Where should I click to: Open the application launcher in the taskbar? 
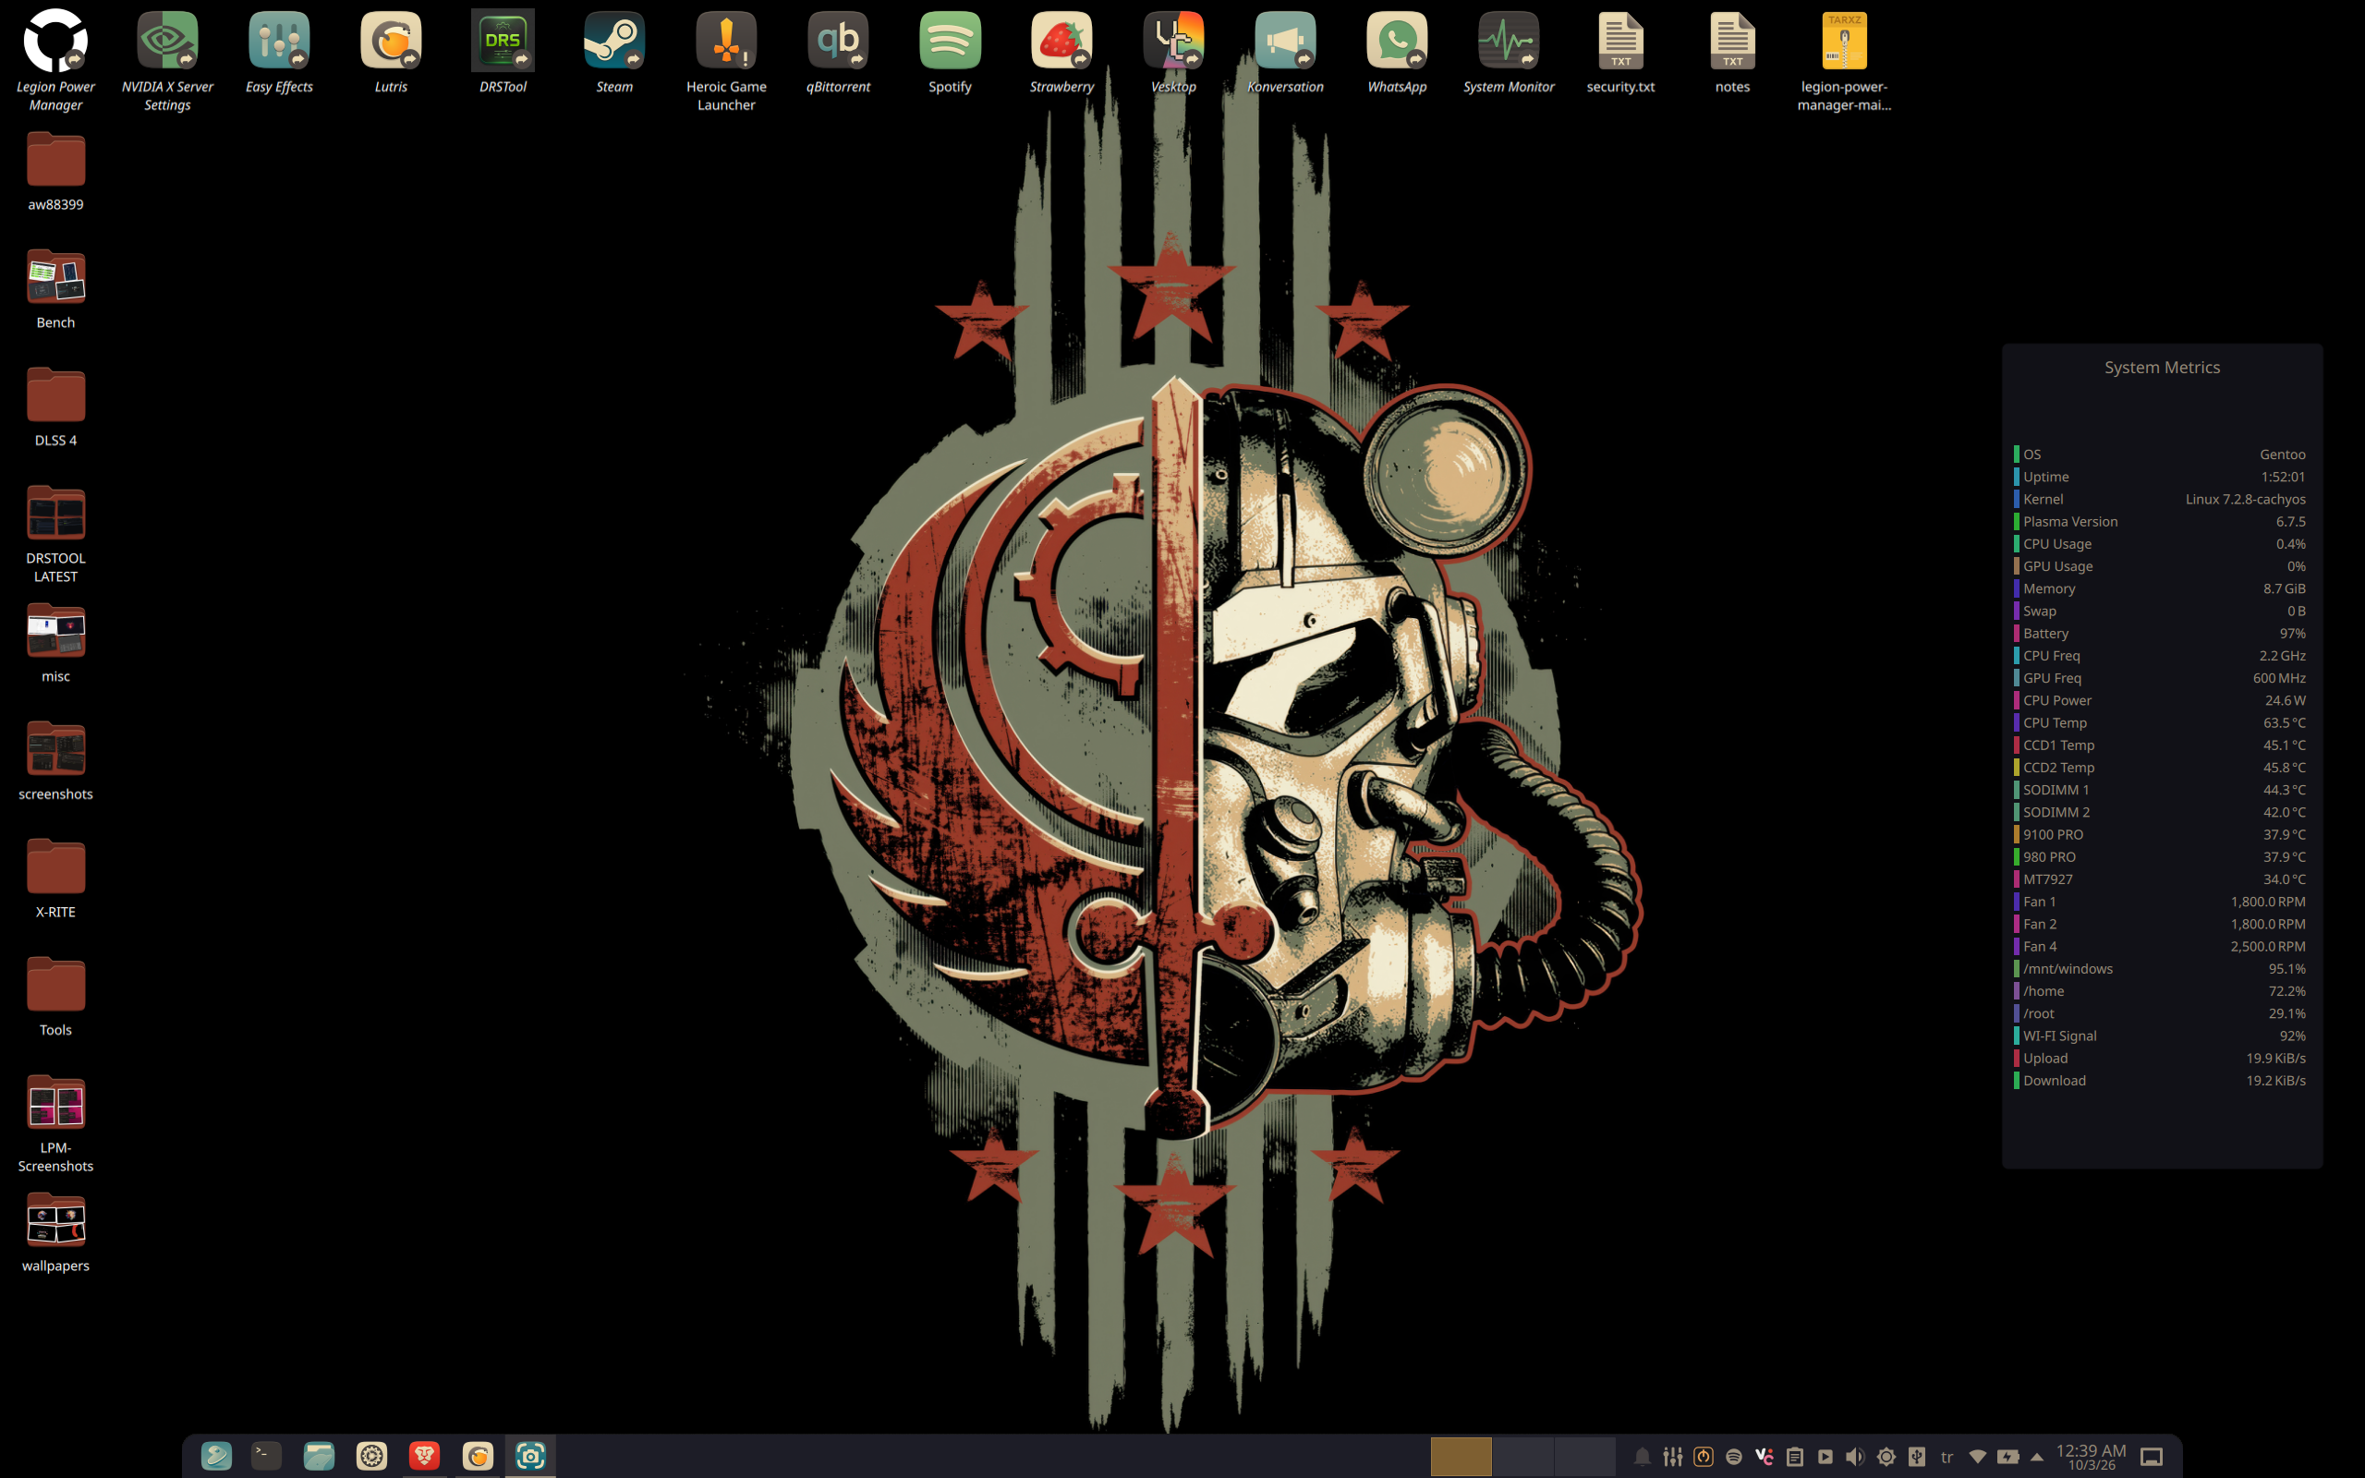tap(216, 1456)
